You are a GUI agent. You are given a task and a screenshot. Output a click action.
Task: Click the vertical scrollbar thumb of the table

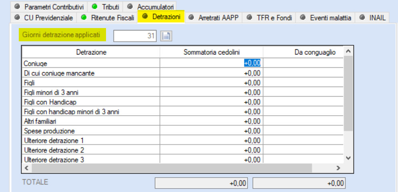(348, 93)
